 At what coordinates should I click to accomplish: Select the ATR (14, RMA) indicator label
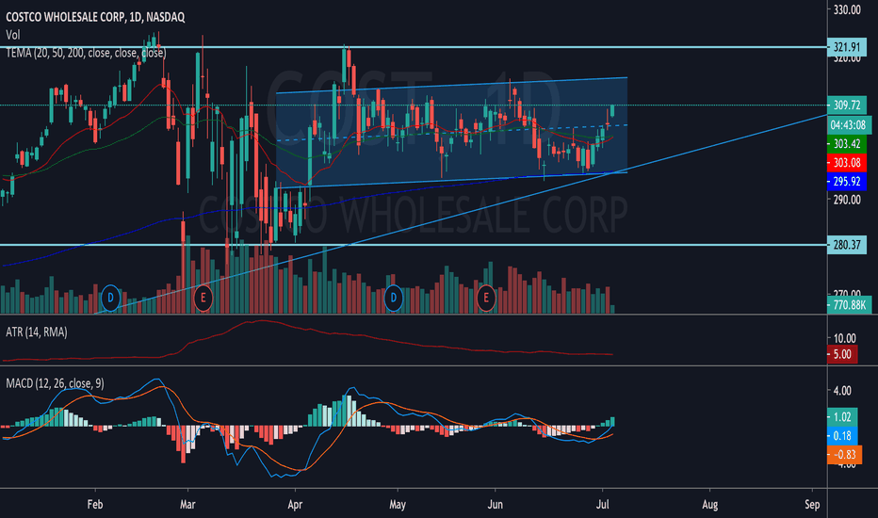point(37,332)
